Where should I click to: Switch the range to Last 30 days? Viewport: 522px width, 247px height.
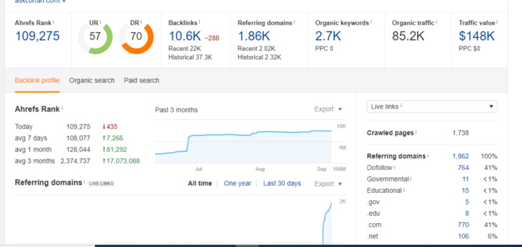282,183
